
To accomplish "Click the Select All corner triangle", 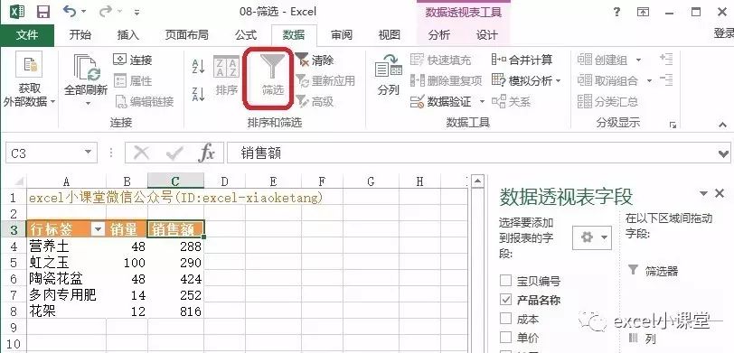I will (x=18, y=181).
